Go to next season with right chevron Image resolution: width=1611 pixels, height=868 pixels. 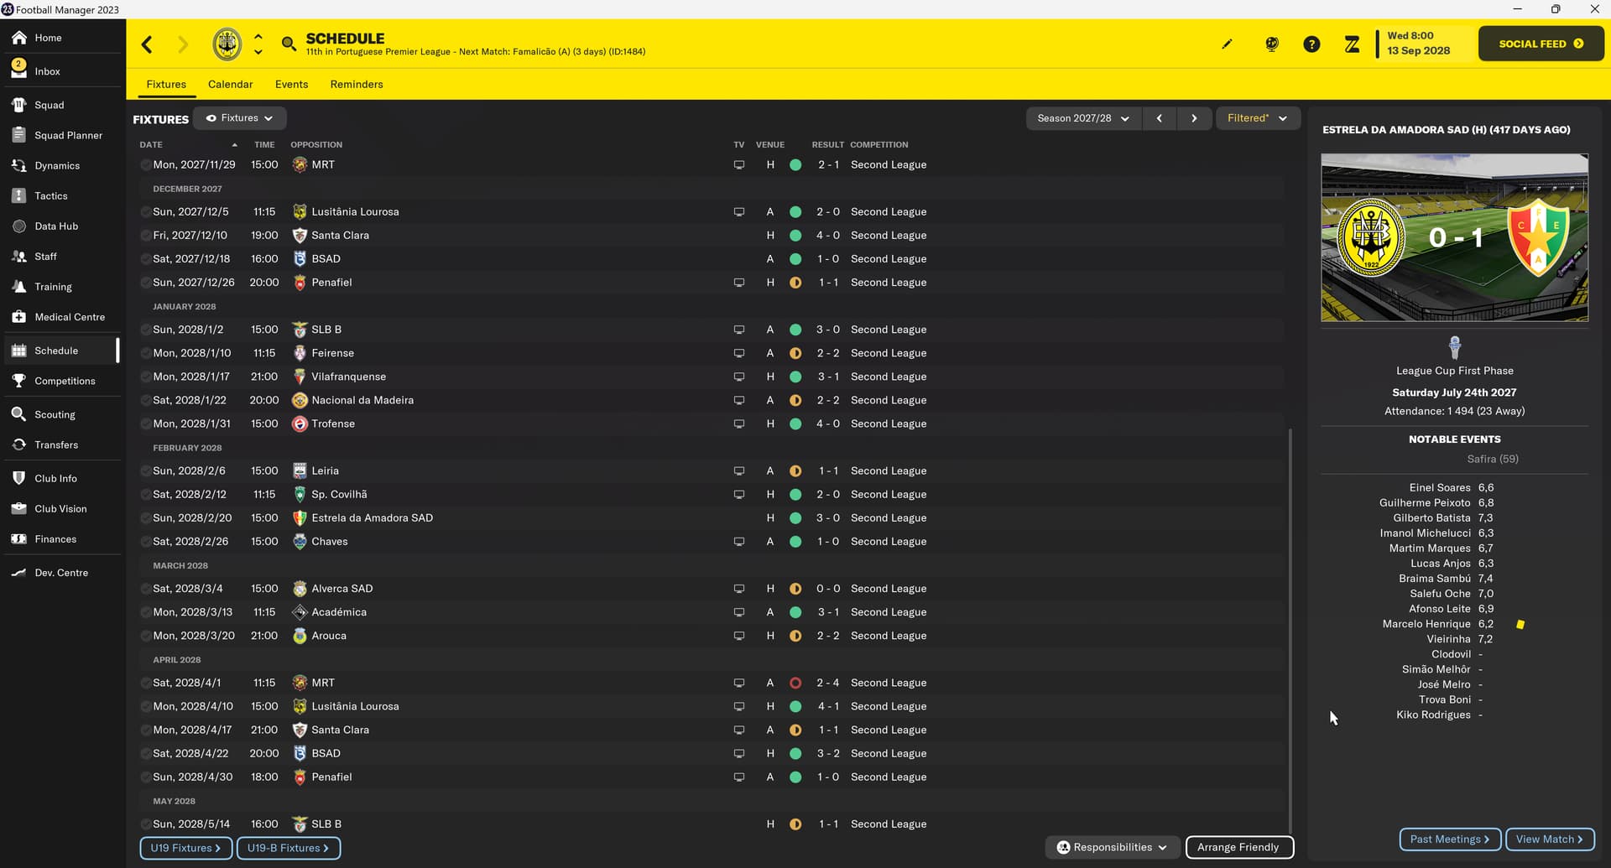1194,118
